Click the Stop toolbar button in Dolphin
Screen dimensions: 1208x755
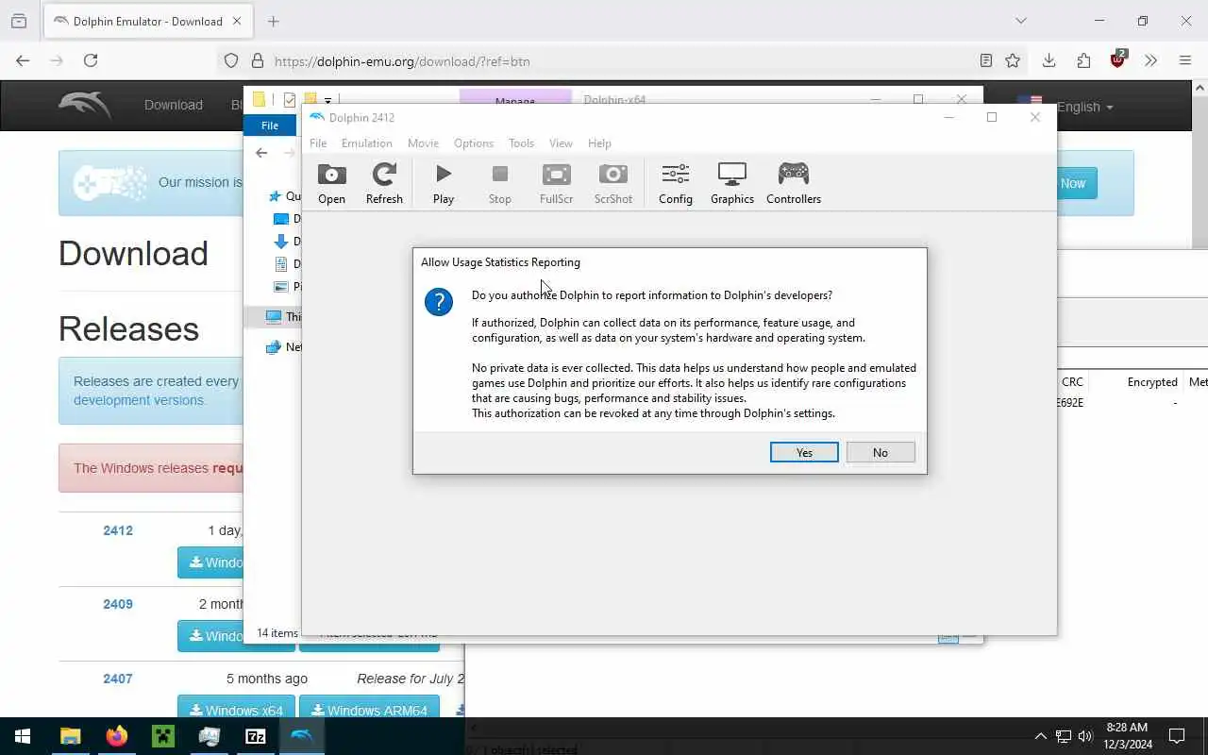[500, 184]
